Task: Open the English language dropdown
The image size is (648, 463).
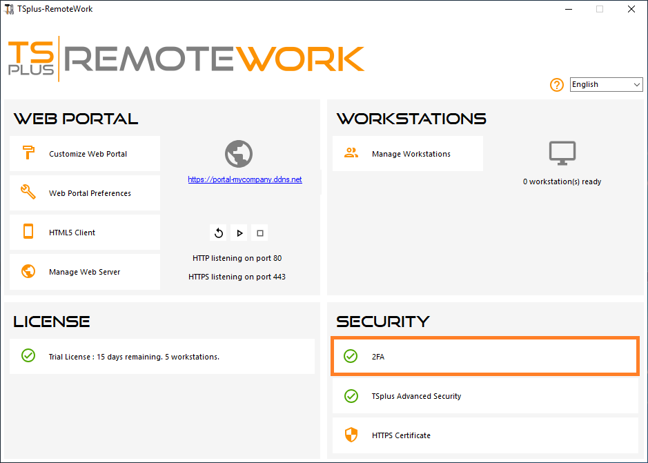Action: point(606,84)
